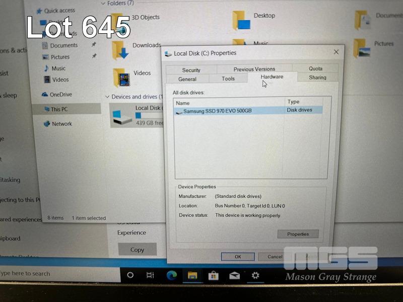This screenshot has width=403, height=302.
Task: Click the Settings gear on taskbar
Action: tap(255, 275)
